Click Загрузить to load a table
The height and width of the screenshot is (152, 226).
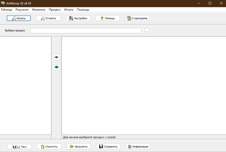point(78,147)
